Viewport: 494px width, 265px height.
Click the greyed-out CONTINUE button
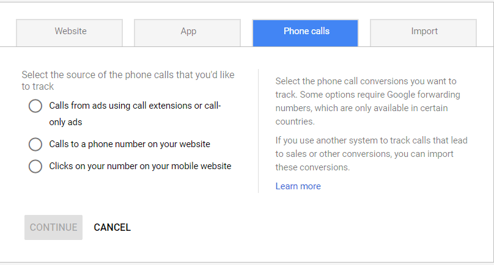(x=54, y=227)
